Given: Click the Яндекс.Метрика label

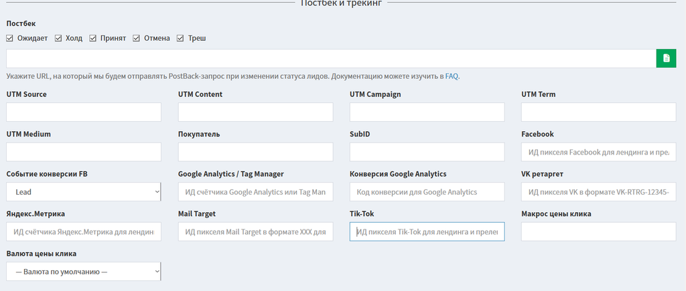Looking at the screenshot, I should point(36,213).
